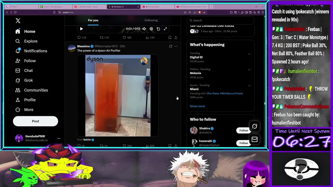The height and width of the screenshot is (187, 333).
Task: Open the browser hamburger menu
Action: tap(263, 12)
